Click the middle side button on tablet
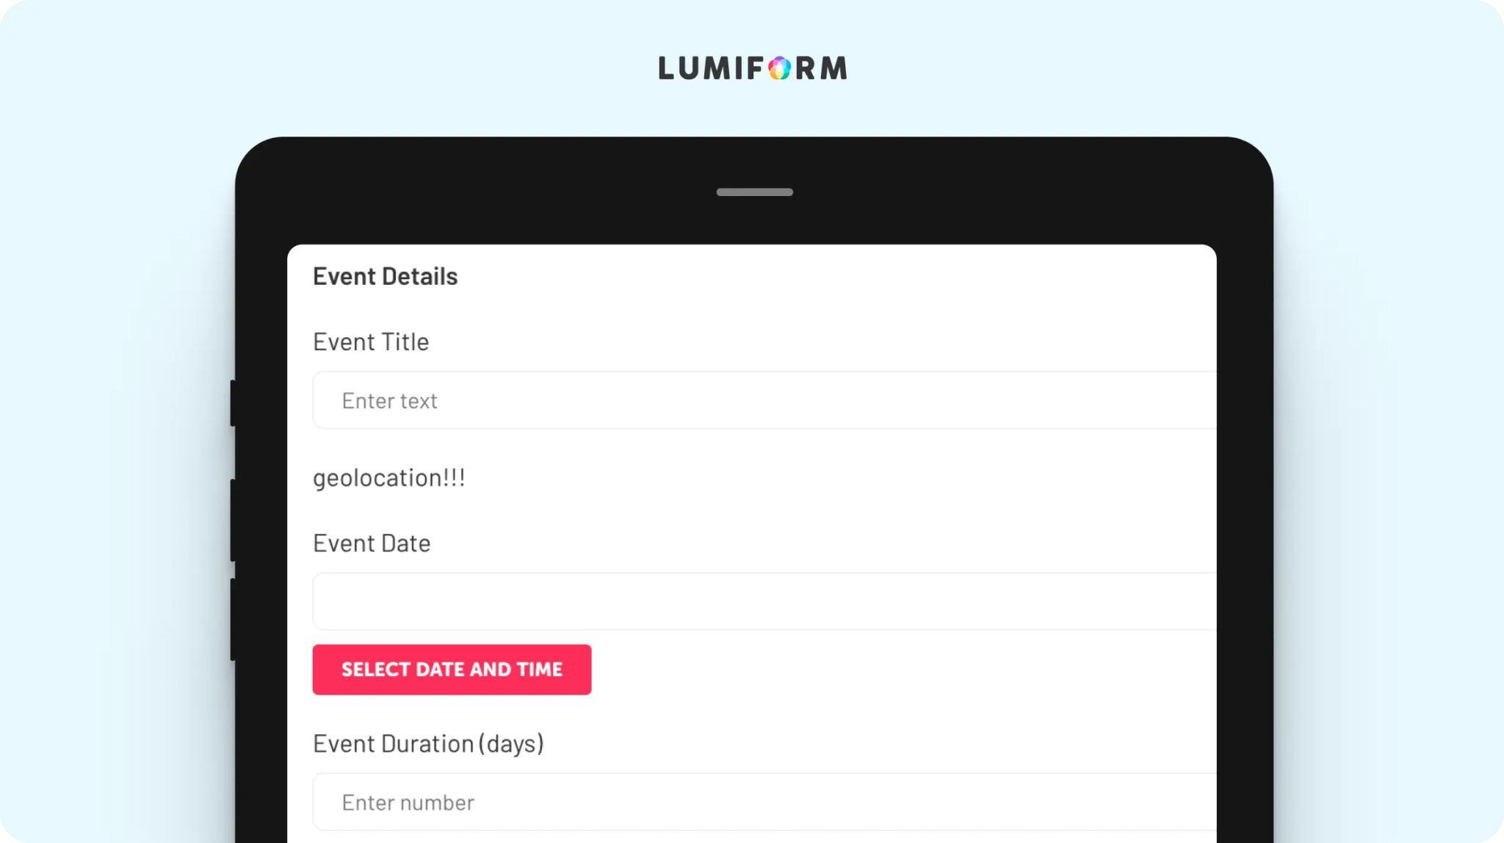The image size is (1504, 843). click(233, 520)
